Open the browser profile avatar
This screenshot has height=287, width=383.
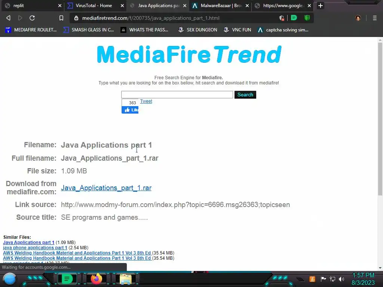(358, 18)
